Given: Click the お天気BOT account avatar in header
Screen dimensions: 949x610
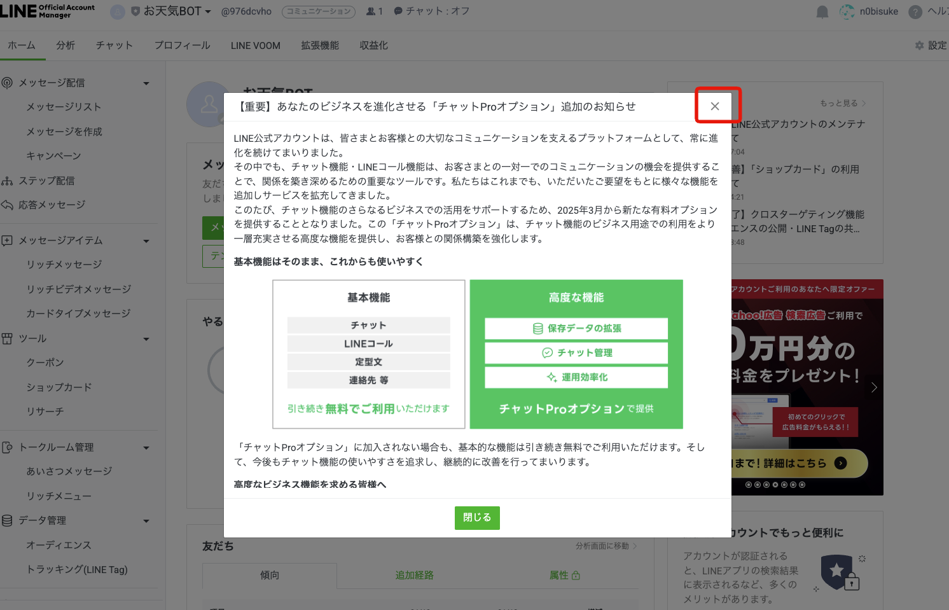Looking at the screenshot, I should coord(118,11).
